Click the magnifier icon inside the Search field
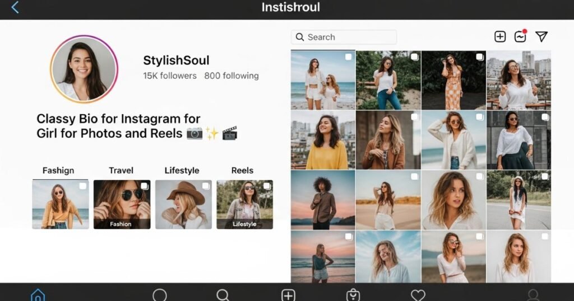Viewport: 574px width, 301px height. pyautogui.click(x=300, y=37)
